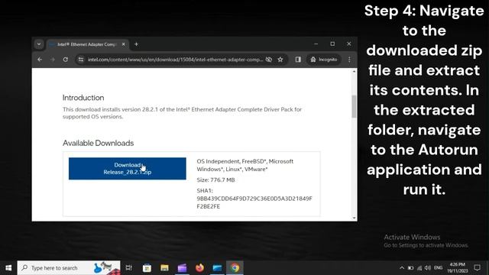This screenshot has height=275, width=489.
Task: Click the page's vertical scrollbar thumb
Action: [x=354, y=106]
